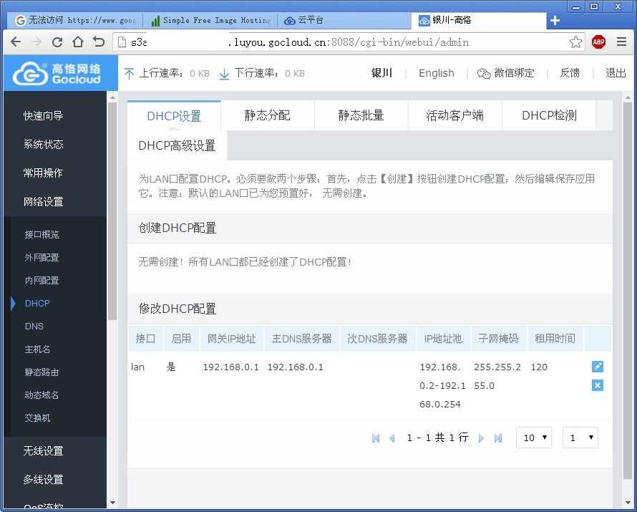The width and height of the screenshot is (637, 512).
Task: Edit the lan DHCP entry pencil icon
Action: [x=597, y=367]
